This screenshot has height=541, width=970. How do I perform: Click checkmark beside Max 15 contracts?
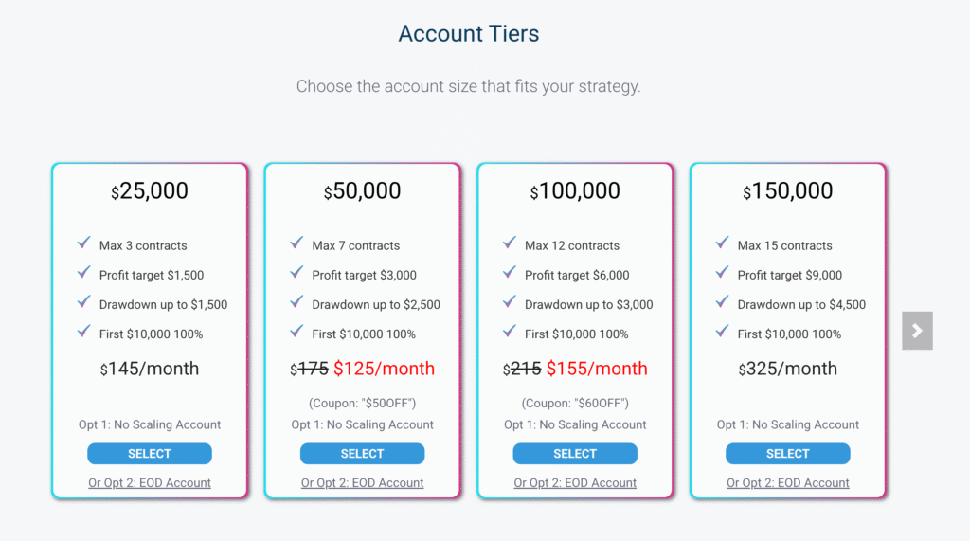tap(723, 243)
